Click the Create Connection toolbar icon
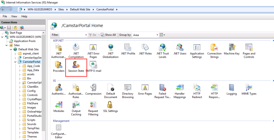274x140 pixels. tap(3, 28)
